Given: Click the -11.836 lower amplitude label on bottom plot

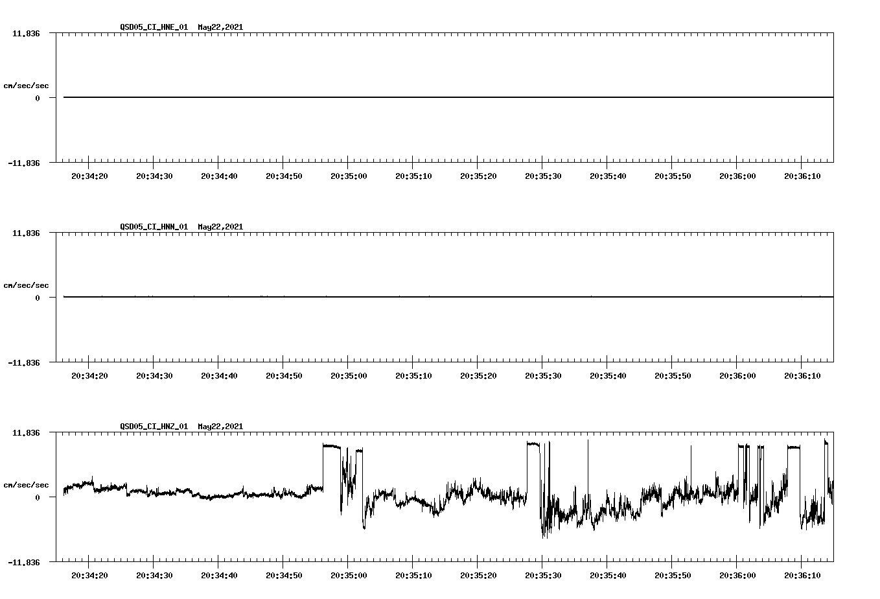Looking at the screenshot, I should 23,563.
